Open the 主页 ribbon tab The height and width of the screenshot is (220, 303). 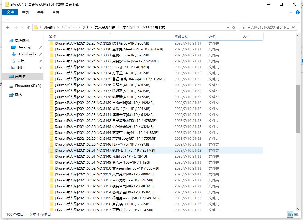point(26,12)
